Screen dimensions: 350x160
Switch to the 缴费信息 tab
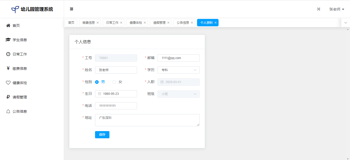tap(88, 23)
